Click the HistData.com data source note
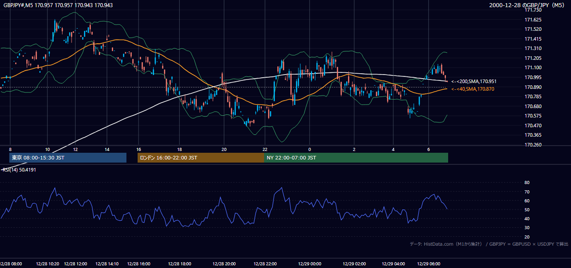This screenshot has width=571, height=268. [x=489, y=244]
